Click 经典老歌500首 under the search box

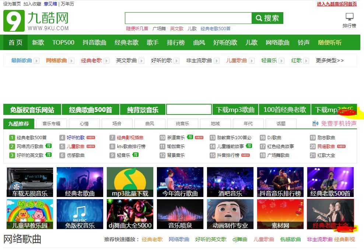tap(216, 28)
